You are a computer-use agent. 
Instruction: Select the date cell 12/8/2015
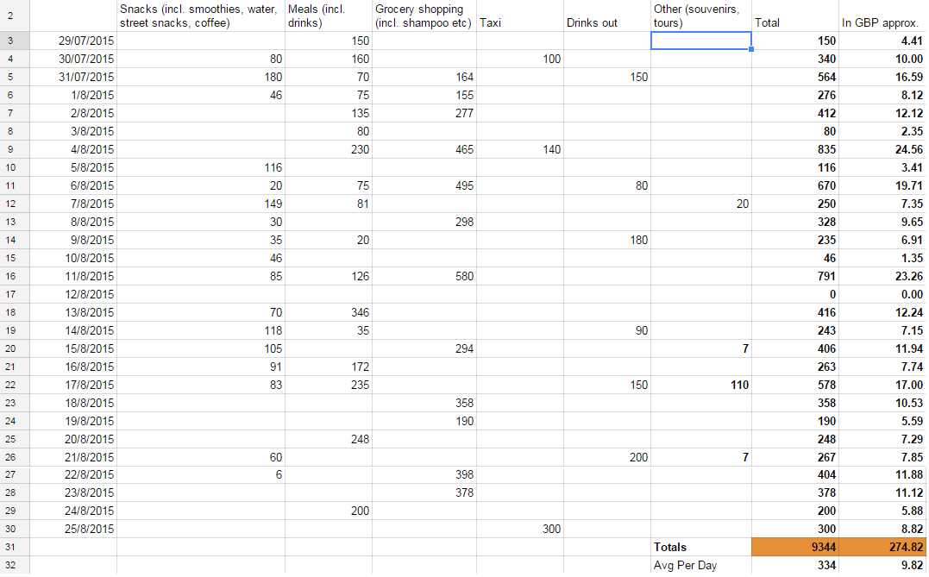73,294
